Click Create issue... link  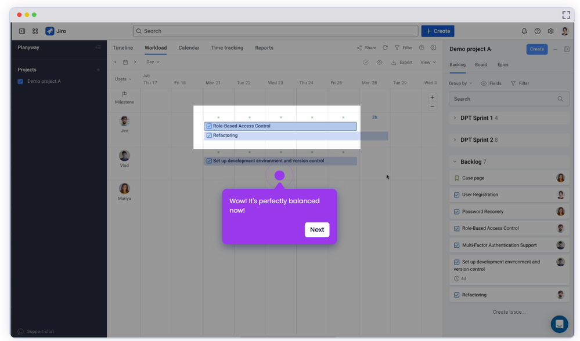coord(509,312)
